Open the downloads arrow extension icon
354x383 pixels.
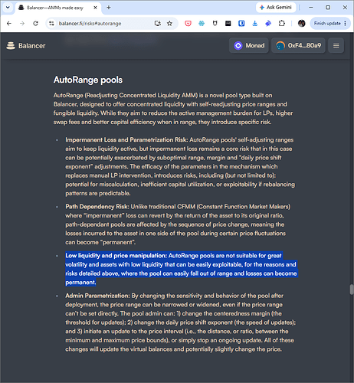point(254,24)
